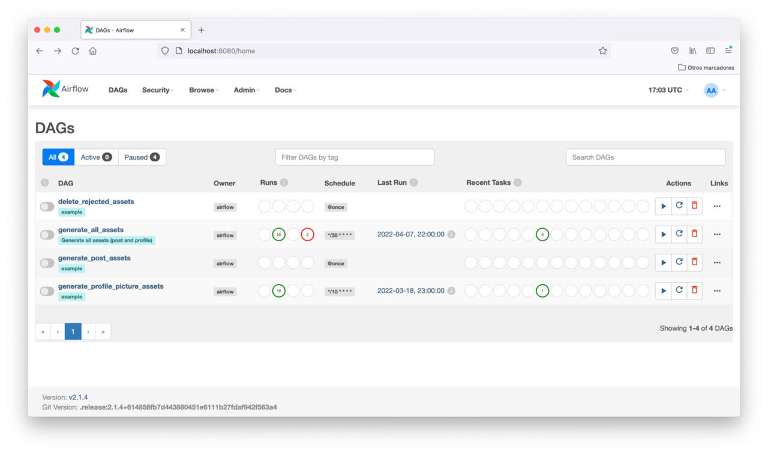
Task: Enable the generate_all_assets DAG toggle
Action: tap(46, 234)
